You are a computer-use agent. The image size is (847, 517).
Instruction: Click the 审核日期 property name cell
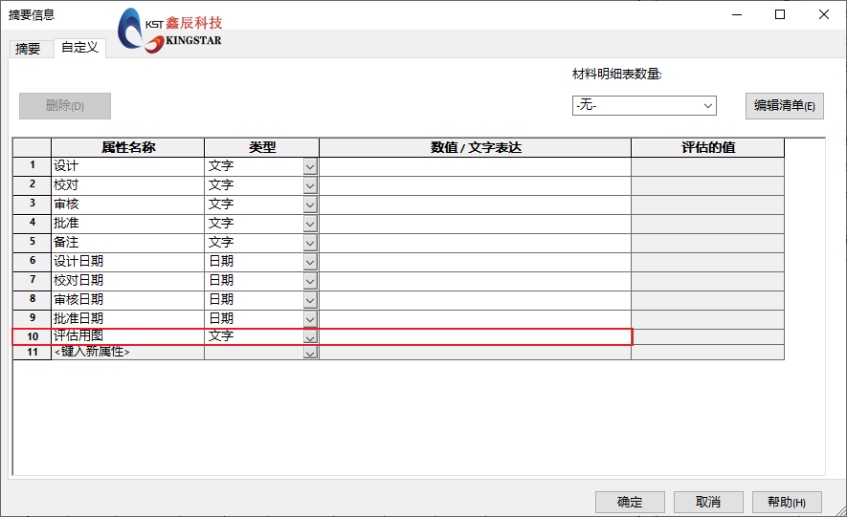(127, 300)
